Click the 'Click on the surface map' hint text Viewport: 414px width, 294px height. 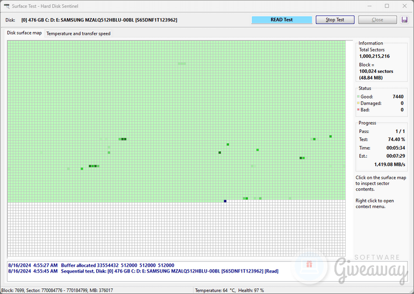pos(381,183)
